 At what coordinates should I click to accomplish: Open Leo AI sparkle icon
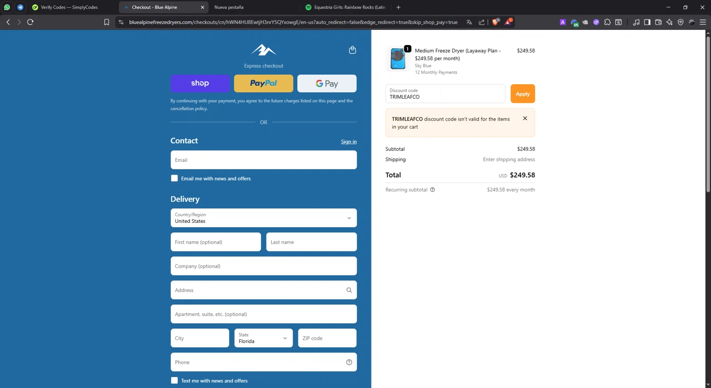coord(669,22)
